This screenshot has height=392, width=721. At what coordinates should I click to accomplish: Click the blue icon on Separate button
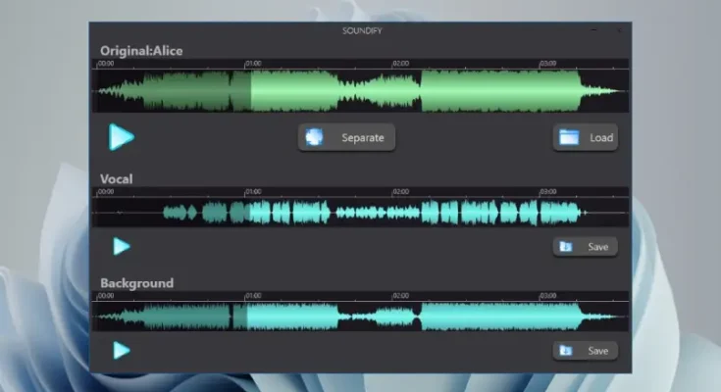pyautogui.click(x=314, y=138)
